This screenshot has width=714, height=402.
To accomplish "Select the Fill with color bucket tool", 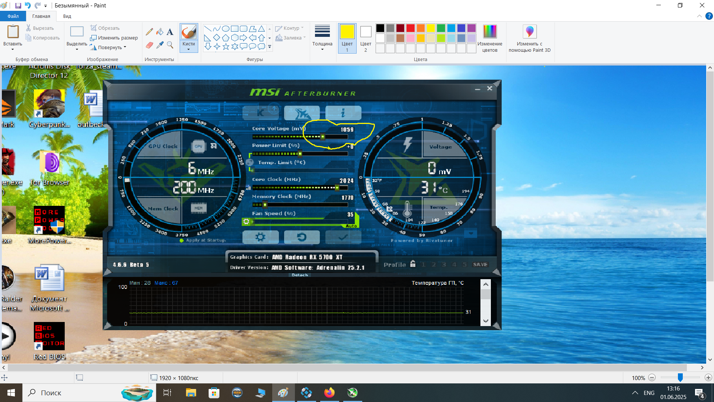I will [160, 32].
